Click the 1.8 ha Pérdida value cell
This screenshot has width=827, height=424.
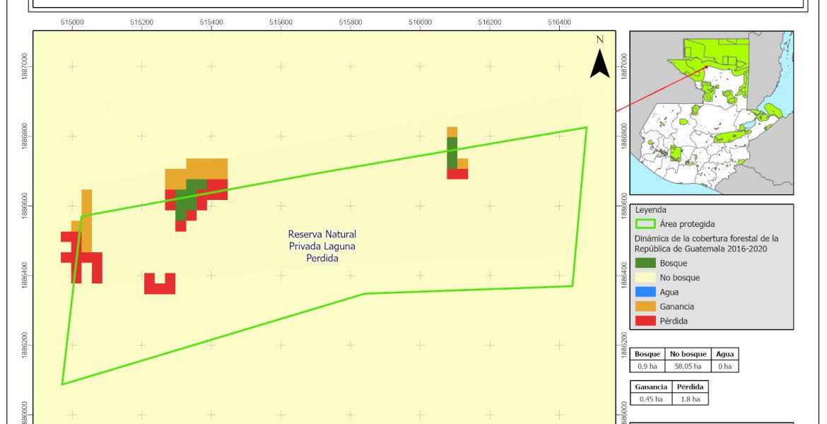pos(689,399)
